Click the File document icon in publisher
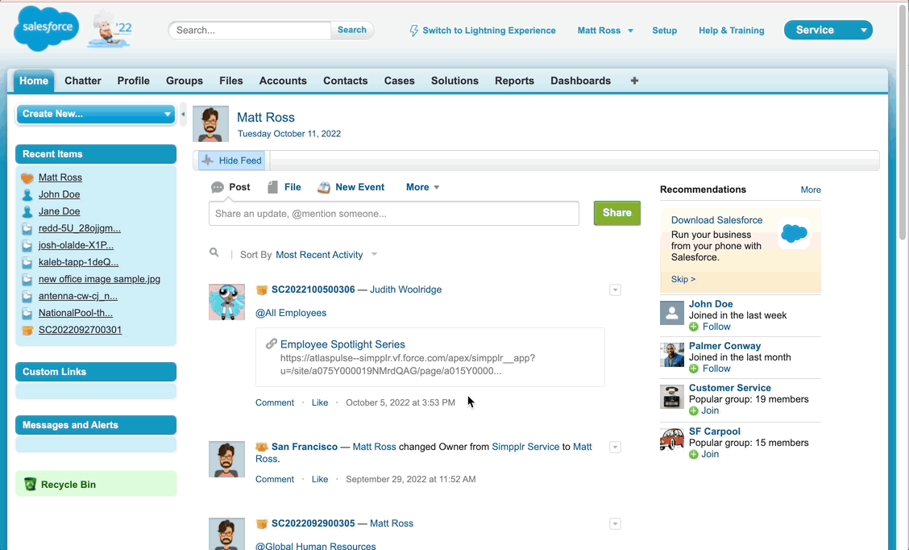The width and height of the screenshot is (909, 550). 272,187
